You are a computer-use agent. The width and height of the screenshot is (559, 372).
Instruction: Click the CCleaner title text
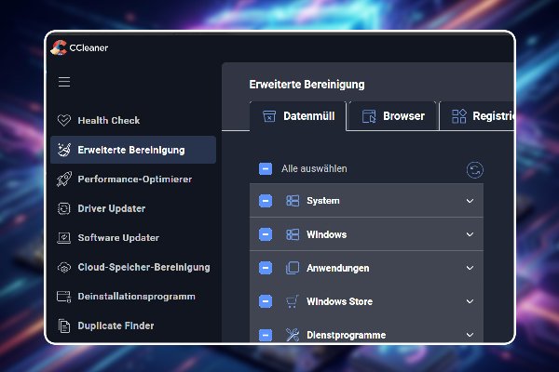(89, 48)
